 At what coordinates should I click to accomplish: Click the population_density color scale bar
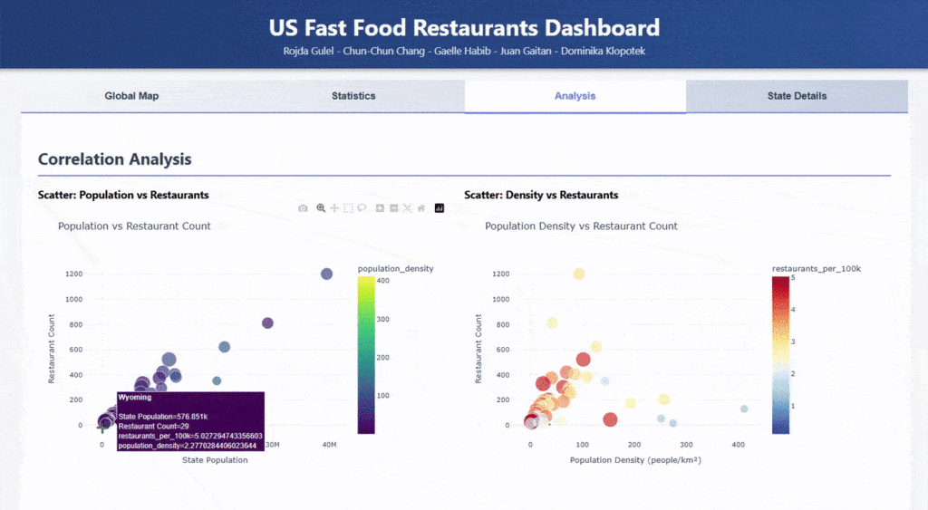coord(367,355)
